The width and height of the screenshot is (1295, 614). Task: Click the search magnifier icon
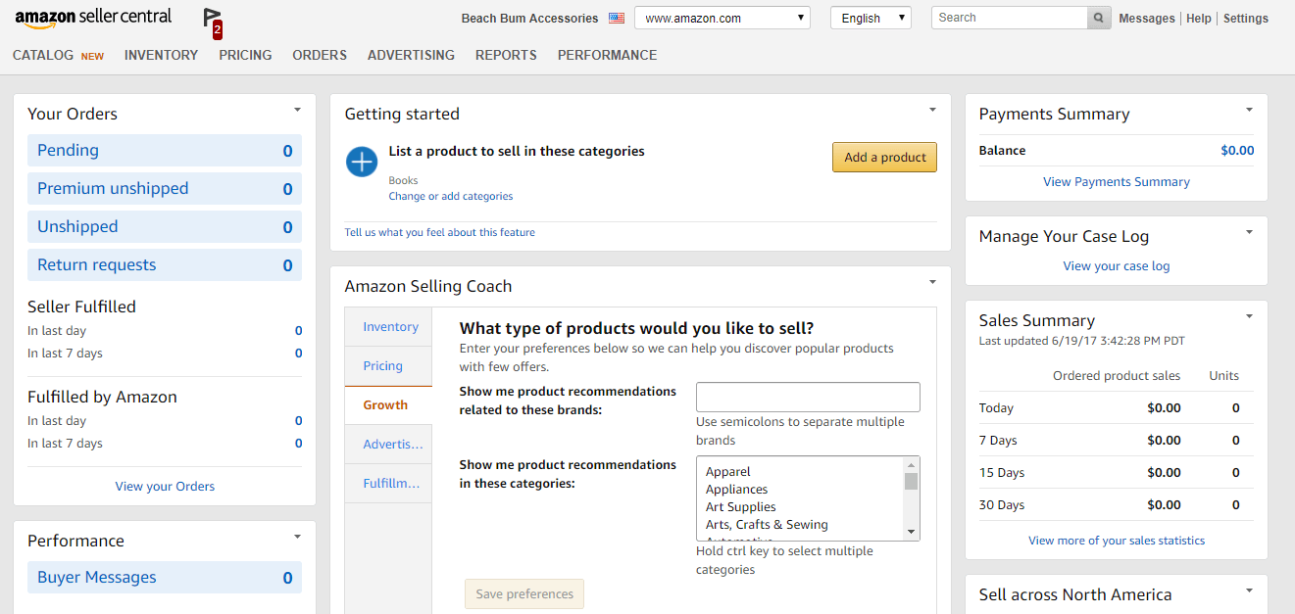coord(1100,18)
